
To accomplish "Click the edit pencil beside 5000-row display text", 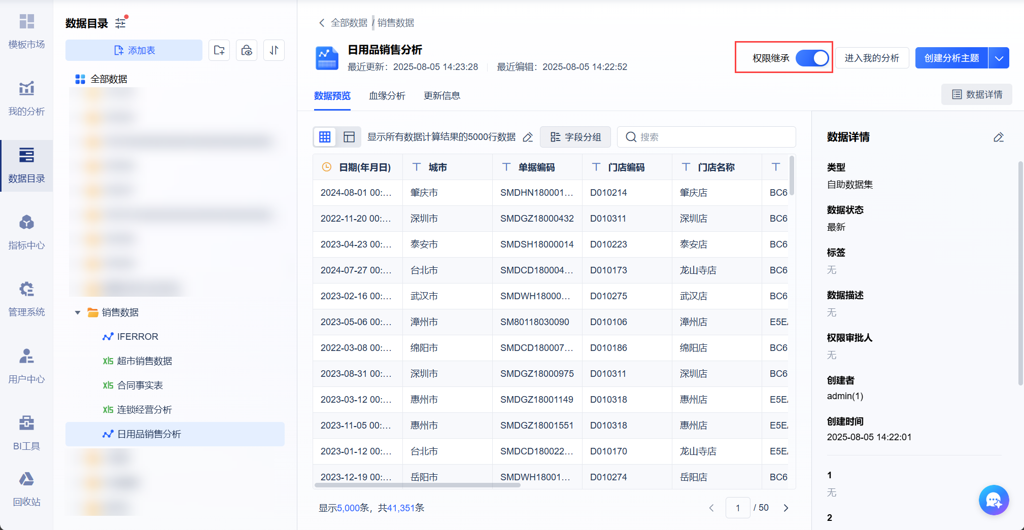I will [528, 137].
